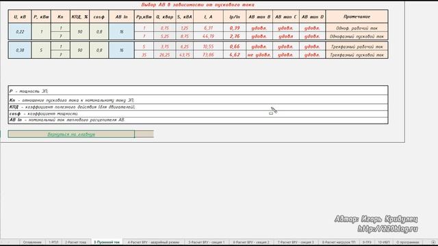This screenshot has height=246, width=438.
Task: Open the 7-Расчет ВРУ секция 3 tab
Action: (296, 242)
